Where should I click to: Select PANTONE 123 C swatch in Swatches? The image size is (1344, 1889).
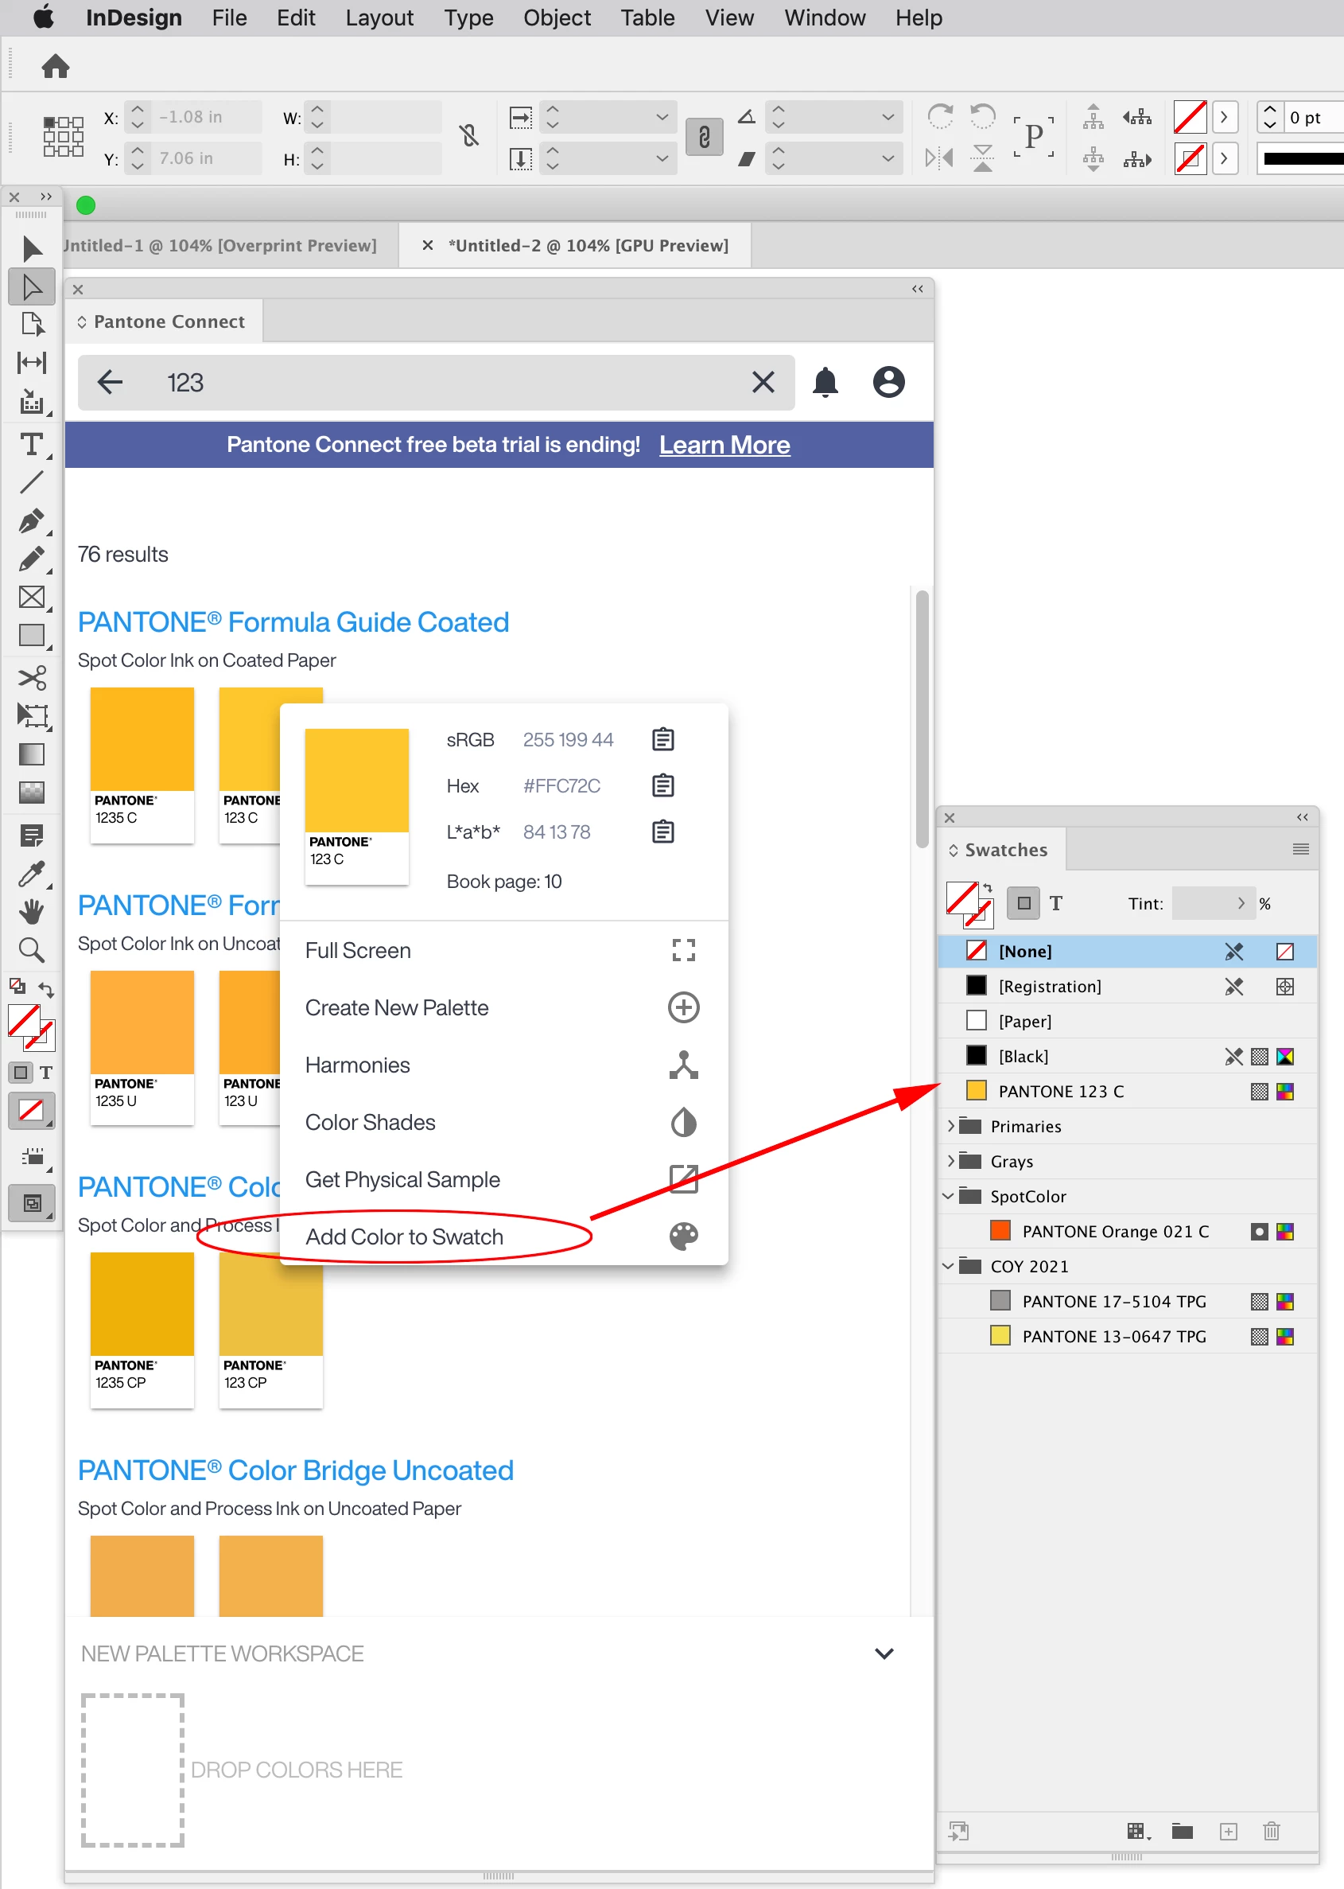click(1127, 1092)
